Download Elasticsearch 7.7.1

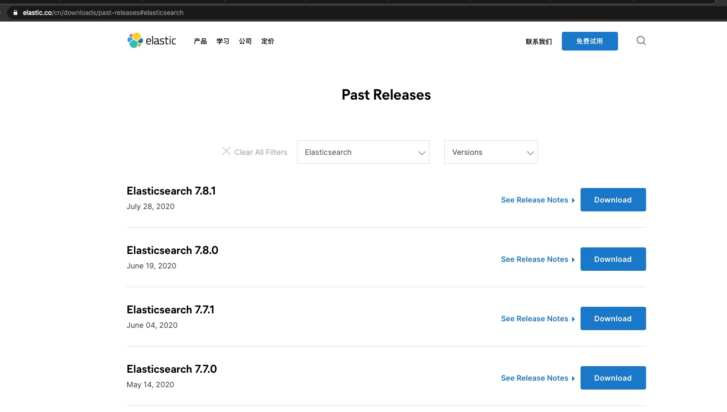point(613,318)
